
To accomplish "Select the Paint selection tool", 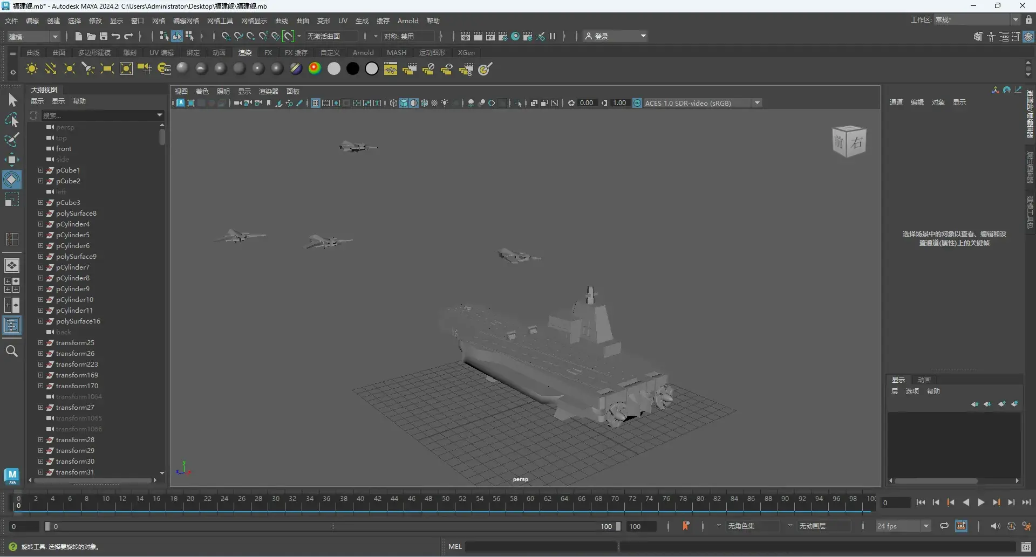I will pos(12,140).
